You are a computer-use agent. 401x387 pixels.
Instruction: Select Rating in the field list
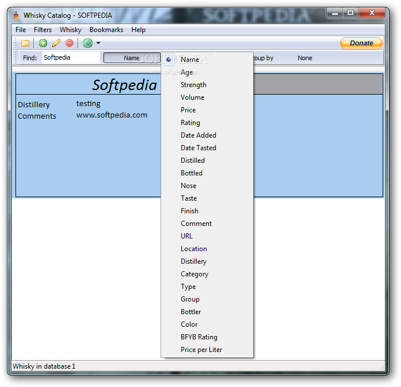coord(208,123)
